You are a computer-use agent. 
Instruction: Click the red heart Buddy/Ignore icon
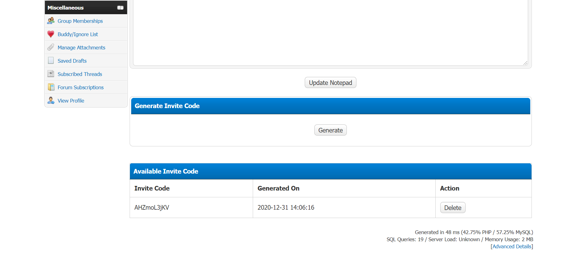point(51,34)
